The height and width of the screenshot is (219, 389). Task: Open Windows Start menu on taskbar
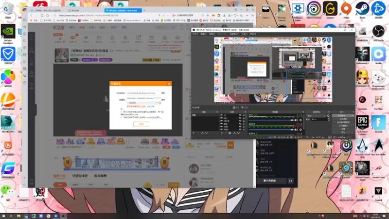tap(3, 216)
